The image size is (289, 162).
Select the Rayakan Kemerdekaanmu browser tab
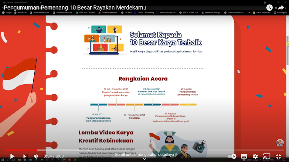(x=19, y=2)
